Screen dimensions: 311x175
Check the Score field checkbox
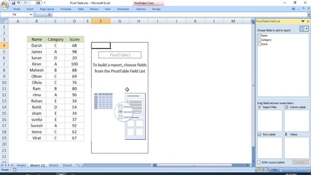pos(259,44)
